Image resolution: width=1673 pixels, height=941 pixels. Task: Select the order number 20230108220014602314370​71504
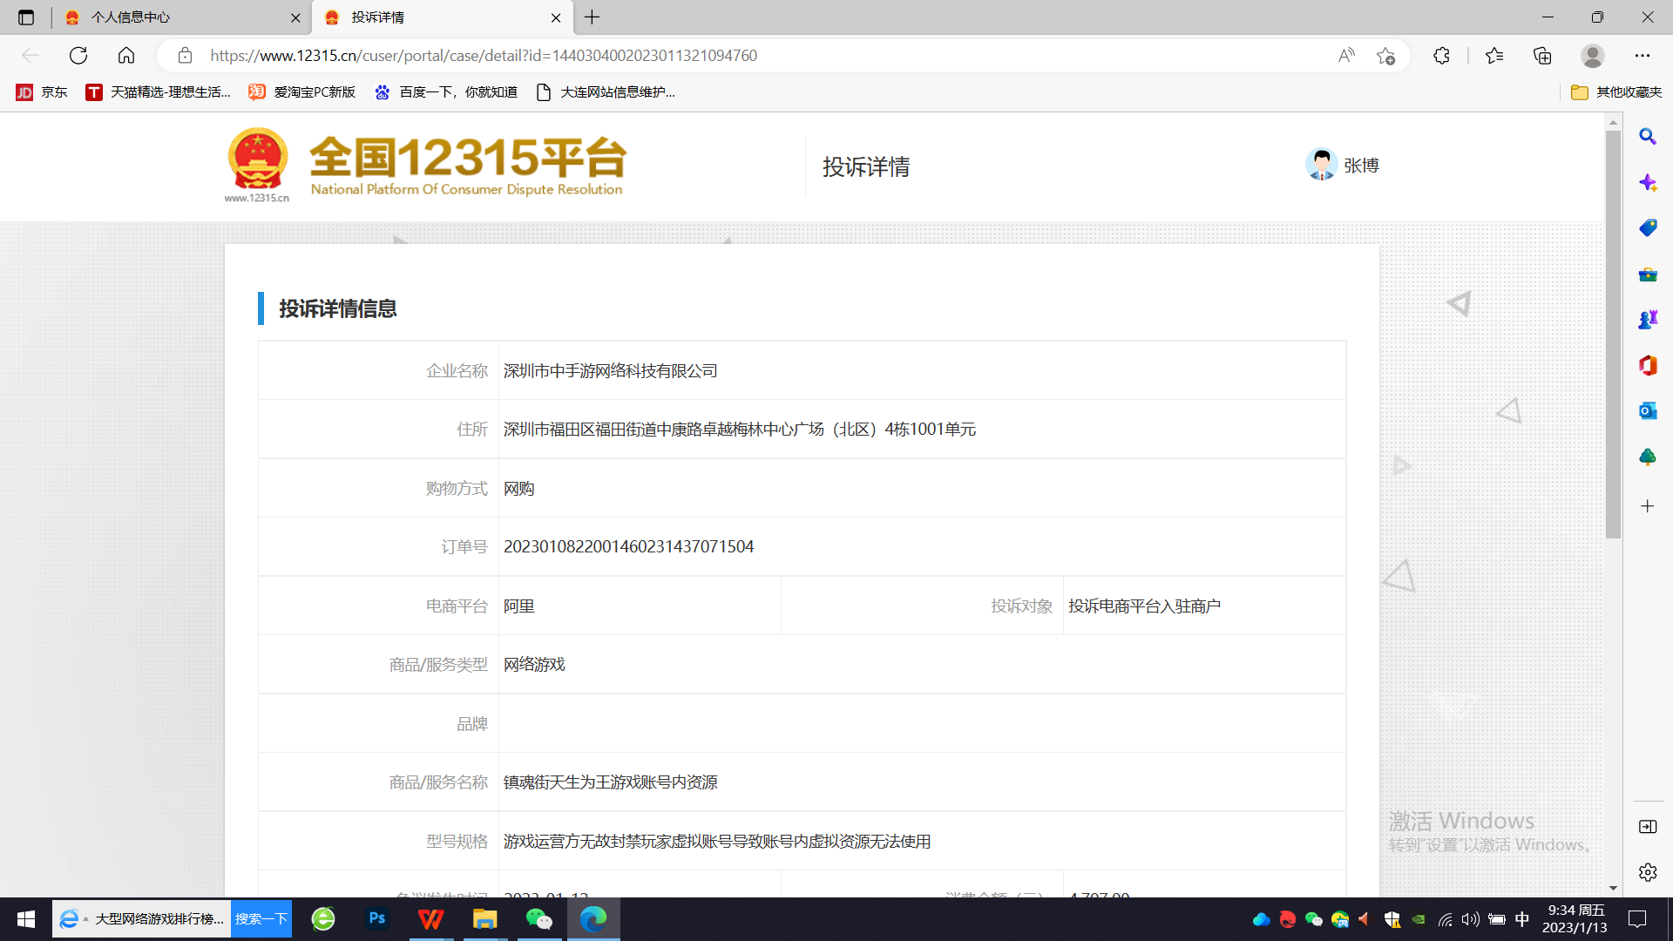click(629, 547)
